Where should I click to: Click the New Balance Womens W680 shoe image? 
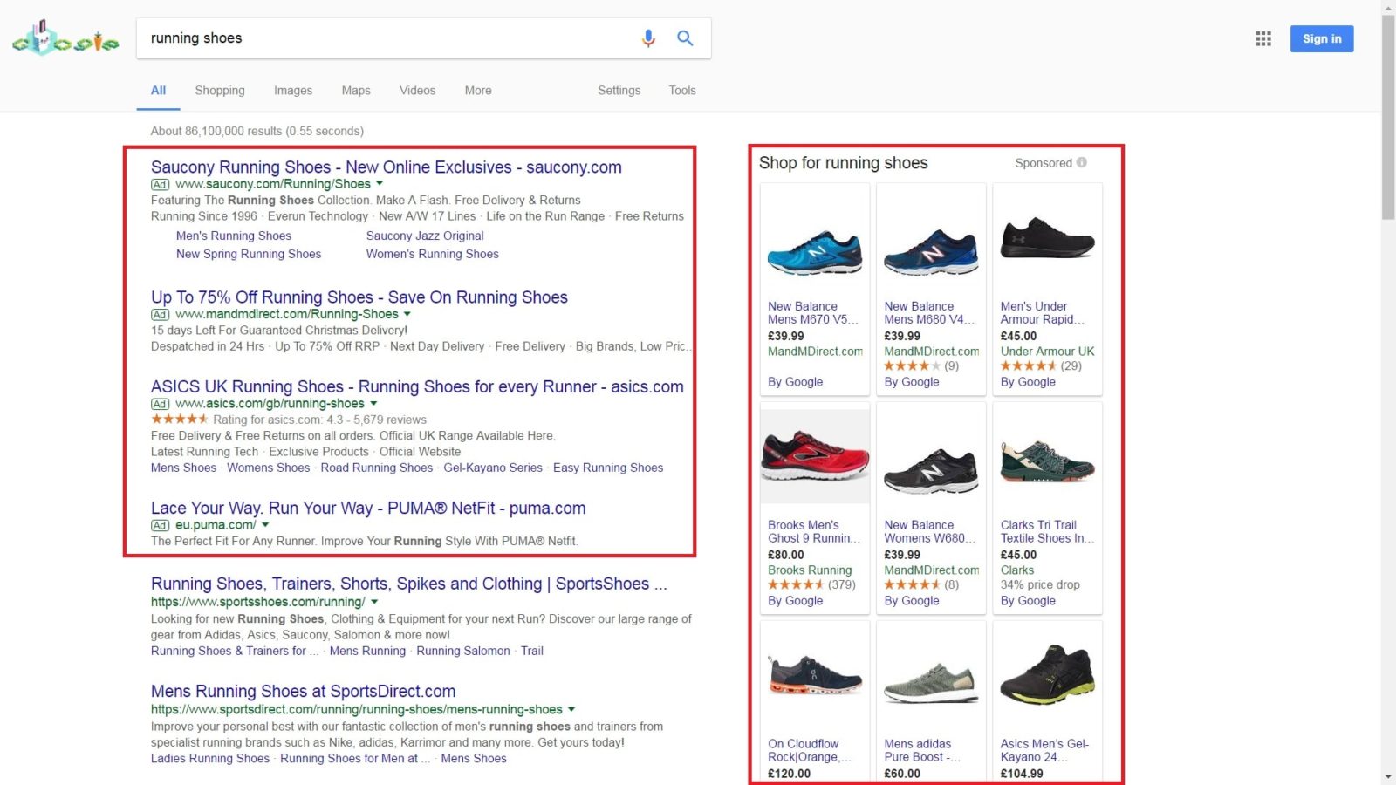click(931, 471)
